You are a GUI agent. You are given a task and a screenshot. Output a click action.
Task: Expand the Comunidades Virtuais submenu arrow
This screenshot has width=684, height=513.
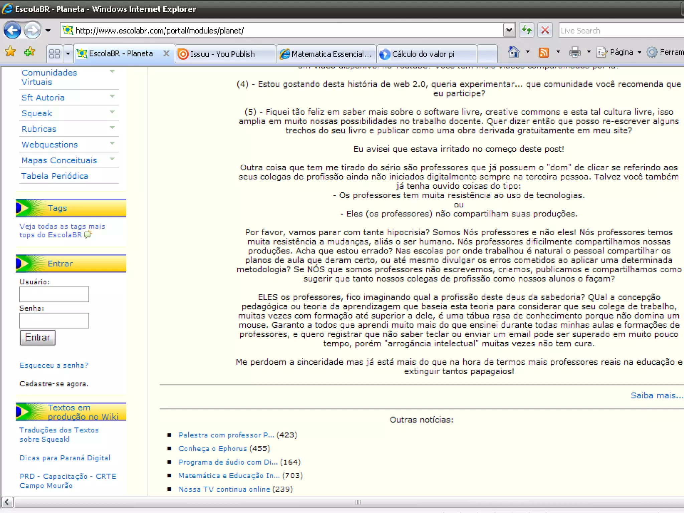coord(112,72)
